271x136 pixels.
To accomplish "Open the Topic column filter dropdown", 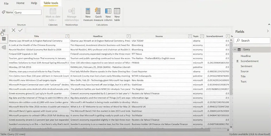I will 202,36.
